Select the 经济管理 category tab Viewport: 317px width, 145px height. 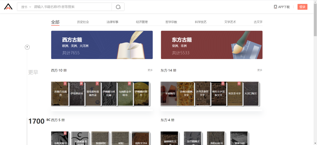click(x=142, y=22)
